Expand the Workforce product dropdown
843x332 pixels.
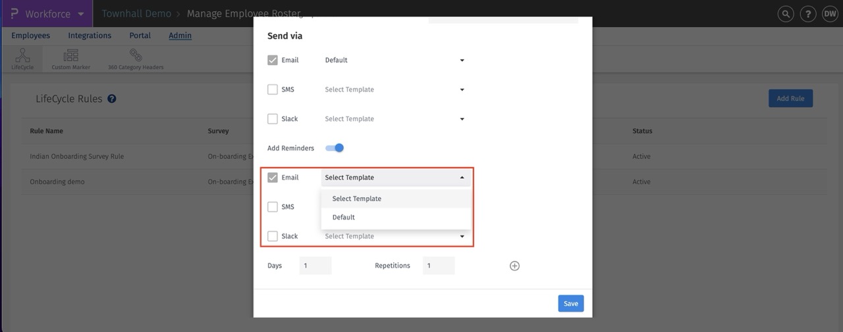[80, 14]
